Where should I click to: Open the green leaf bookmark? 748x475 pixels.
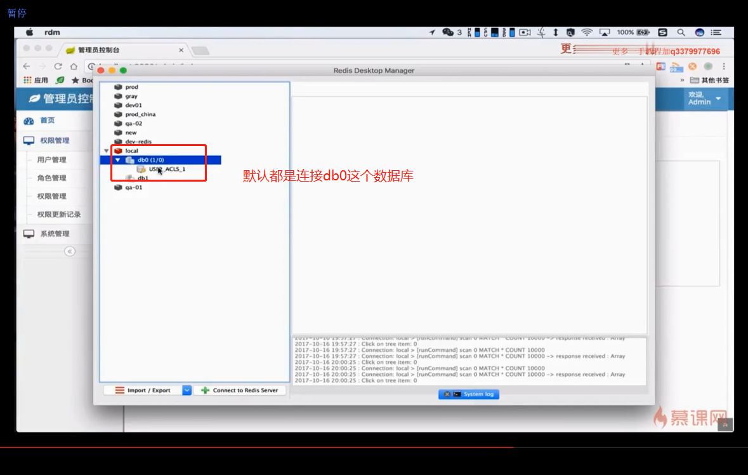pos(60,80)
